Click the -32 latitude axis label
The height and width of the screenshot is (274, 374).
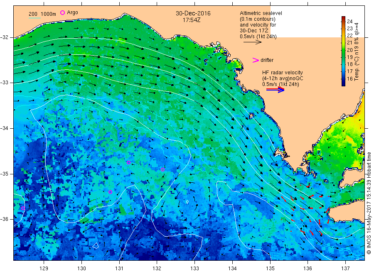pyautogui.click(x=4, y=37)
